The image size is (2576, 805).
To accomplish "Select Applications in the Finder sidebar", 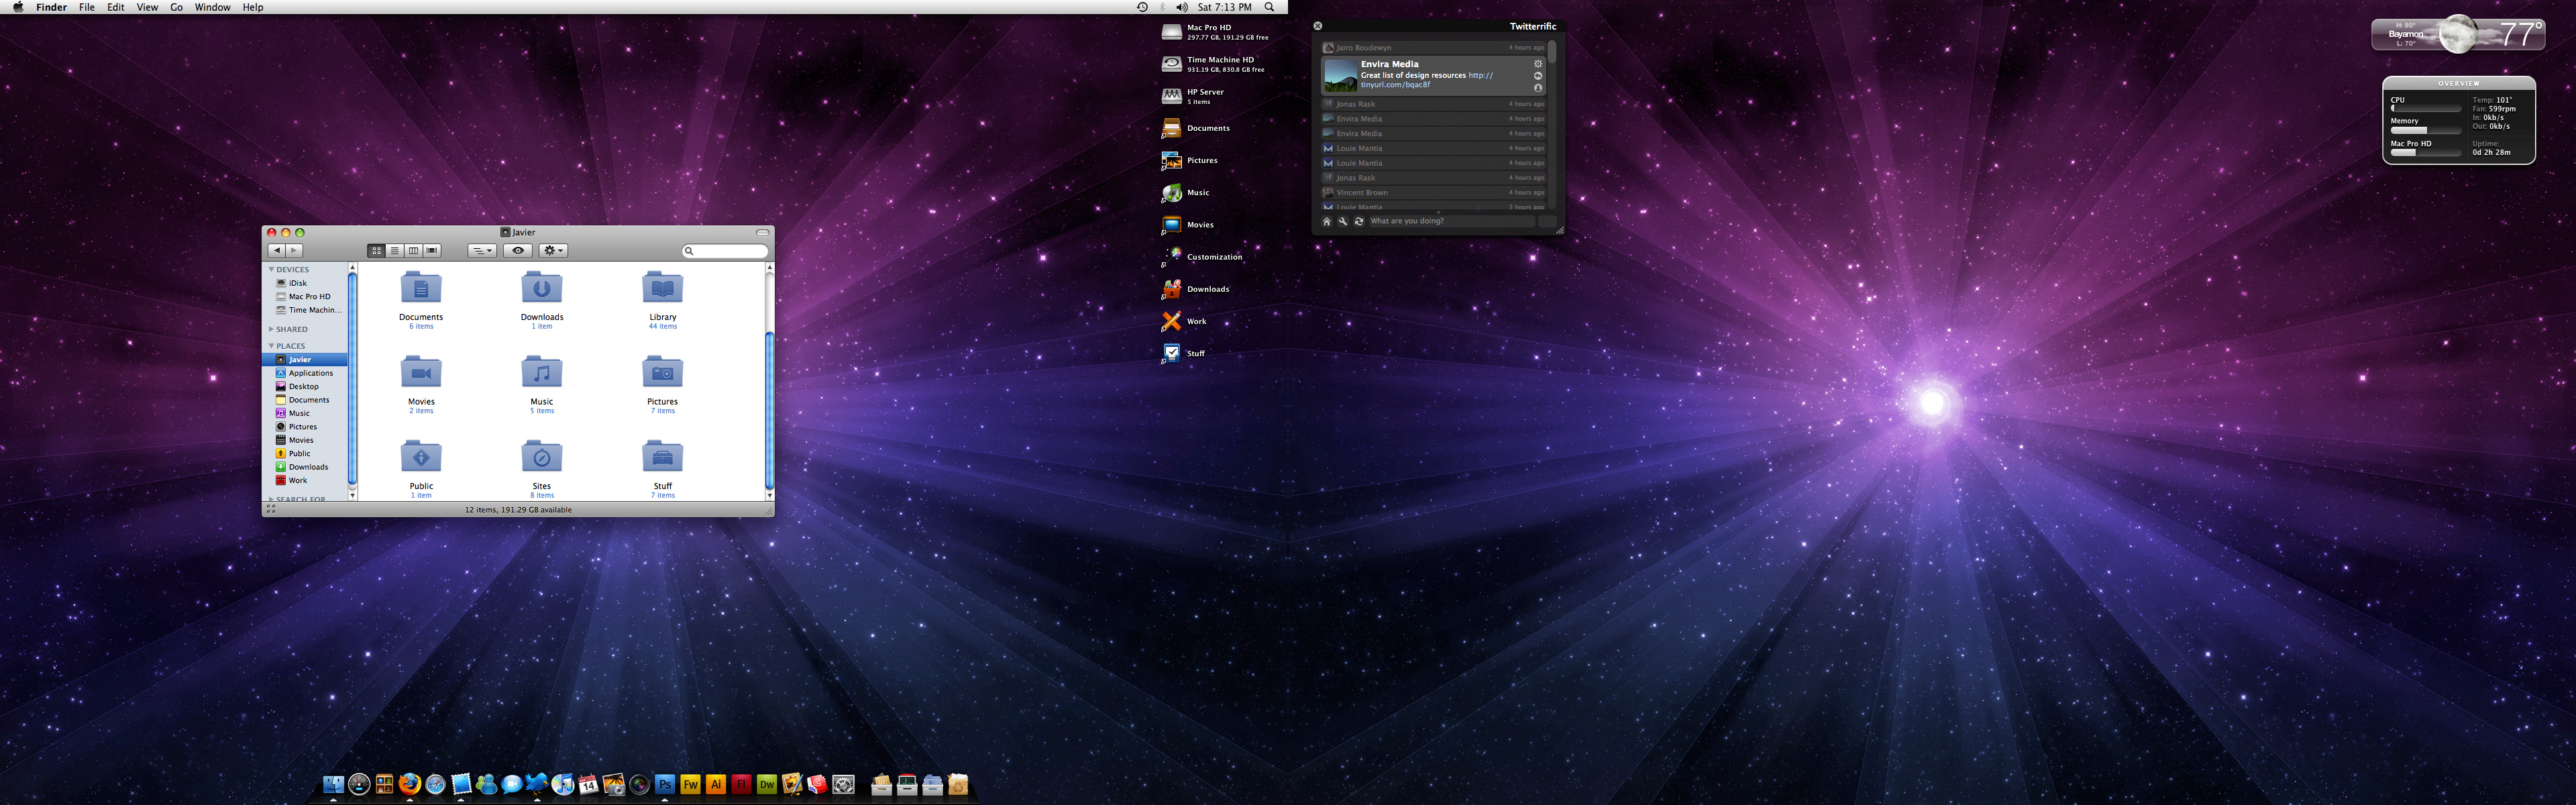I will (310, 373).
